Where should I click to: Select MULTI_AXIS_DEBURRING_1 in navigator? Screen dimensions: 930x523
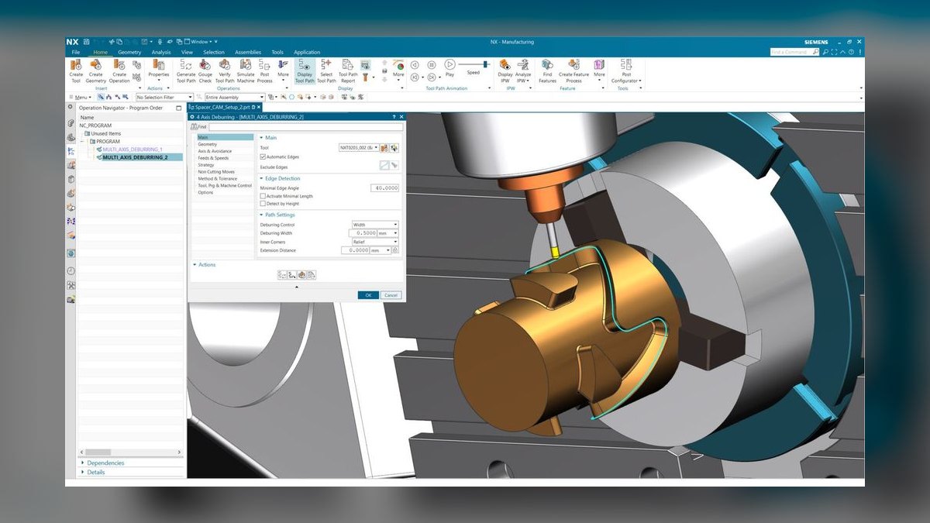click(x=133, y=149)
